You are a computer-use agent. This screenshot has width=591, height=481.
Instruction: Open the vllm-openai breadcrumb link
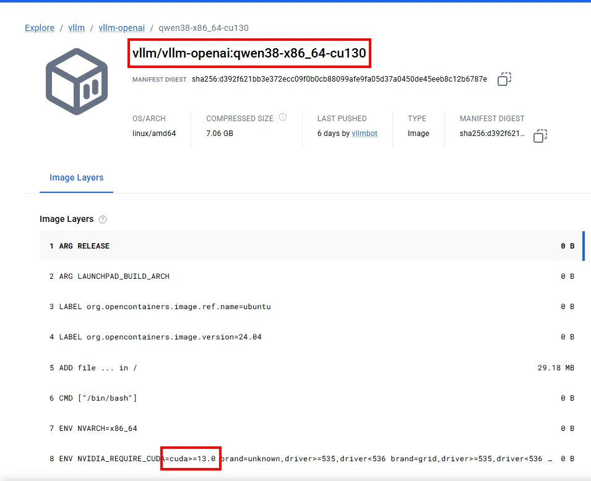(122, 28)
